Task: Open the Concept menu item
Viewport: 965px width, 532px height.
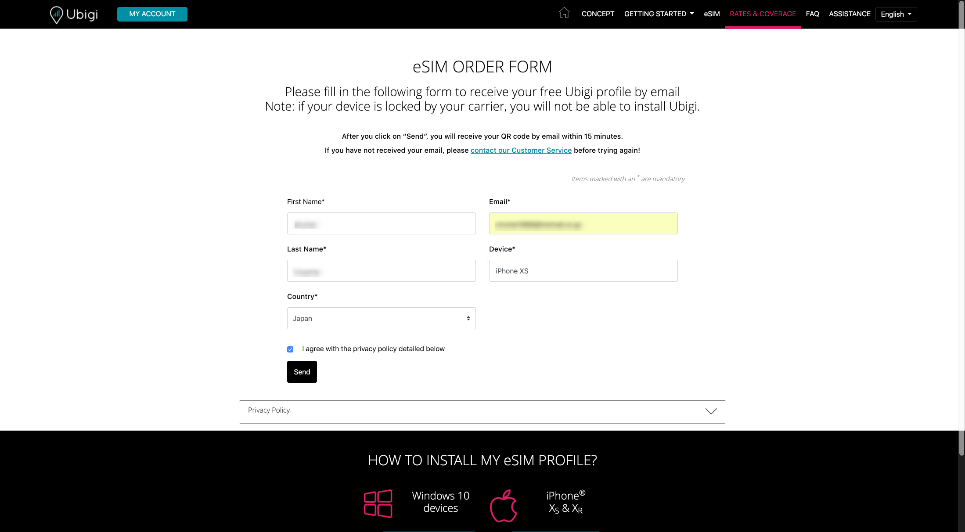Action: coord(598,14)
